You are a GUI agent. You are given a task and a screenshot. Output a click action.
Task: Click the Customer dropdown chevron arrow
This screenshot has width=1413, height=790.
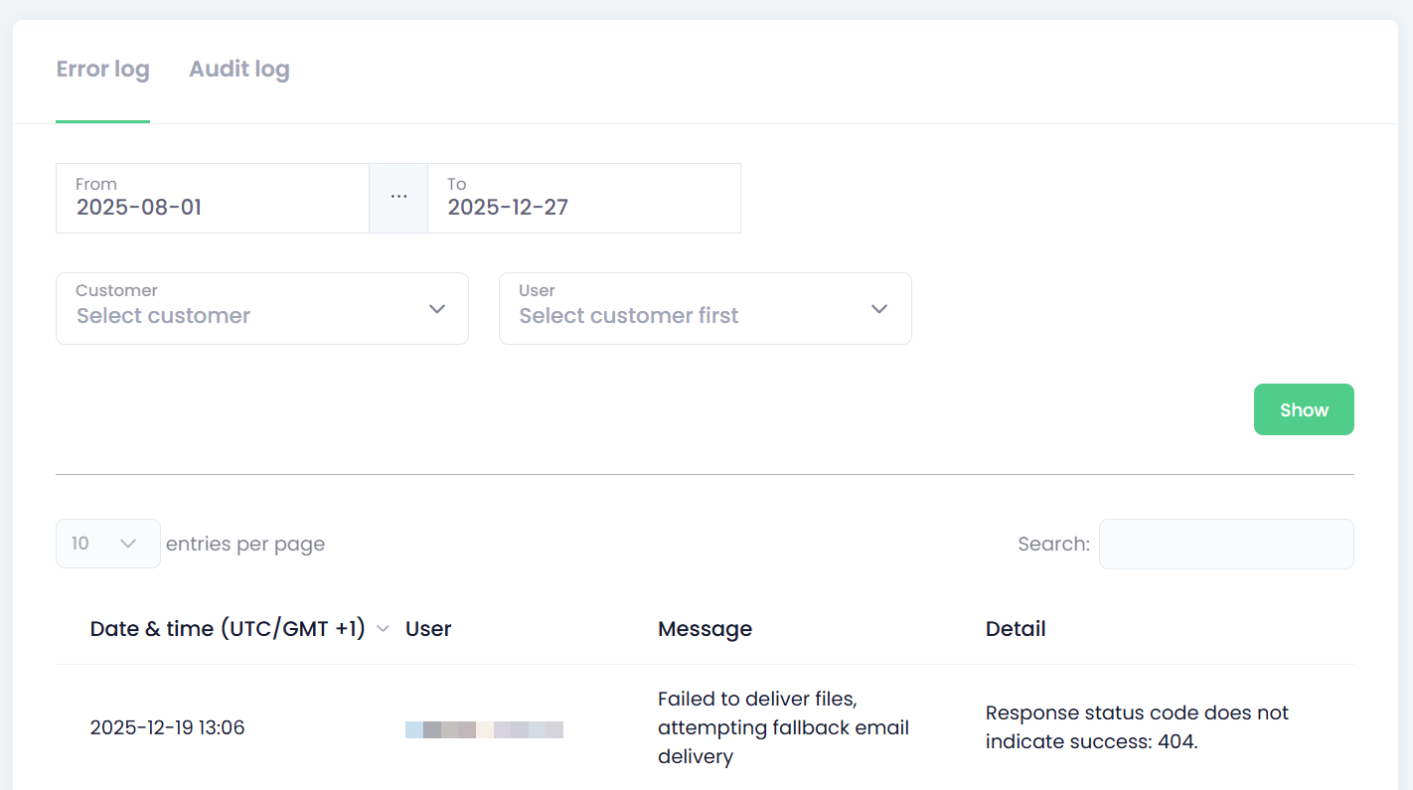coord(437,309)
